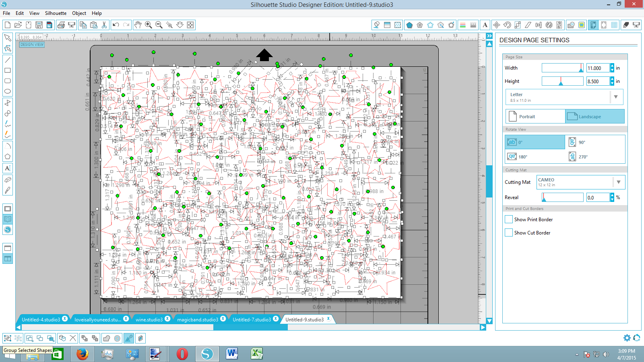Set Rotate View to 0°
644x362 pixels.
pos(535,142)
